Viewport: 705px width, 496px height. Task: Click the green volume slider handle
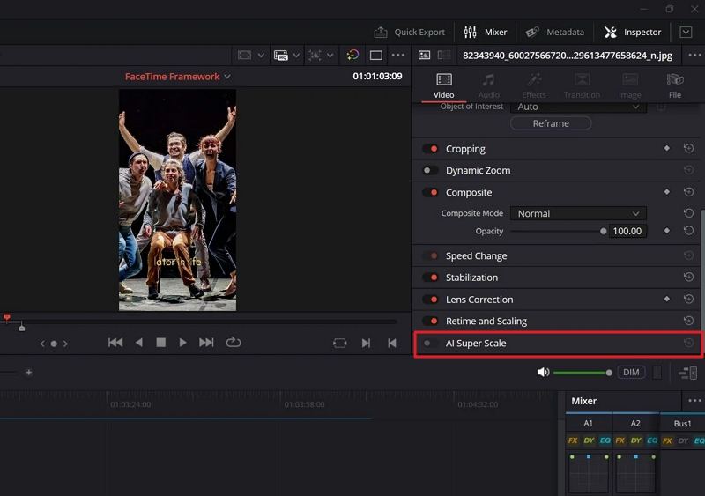coord(609,373)
